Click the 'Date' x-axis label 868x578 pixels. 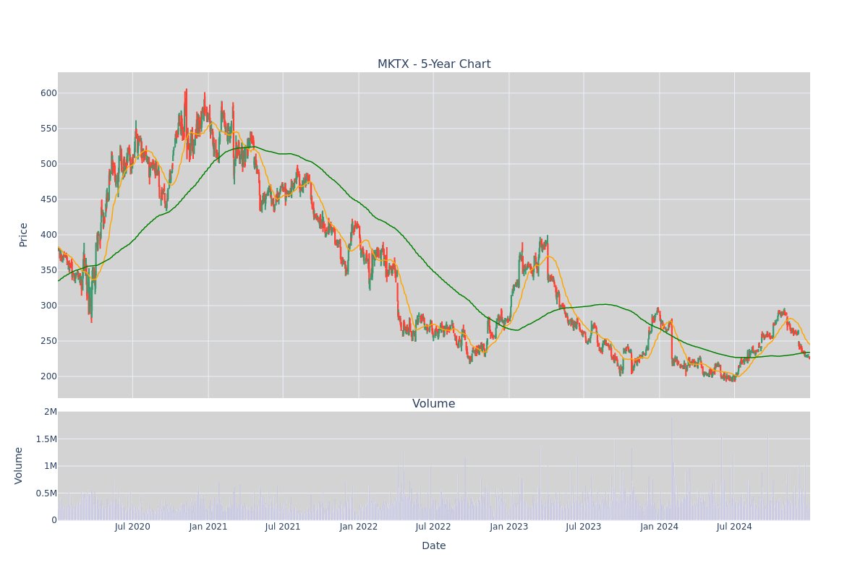point(434,545)
